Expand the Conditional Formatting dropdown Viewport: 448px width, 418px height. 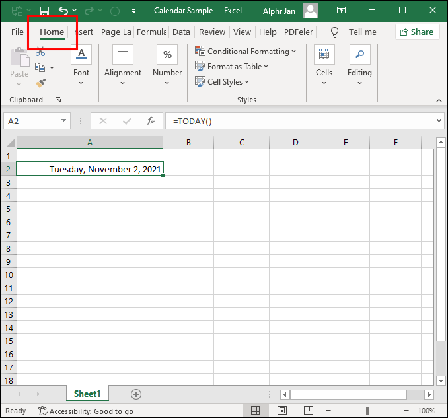click(246, 52)
